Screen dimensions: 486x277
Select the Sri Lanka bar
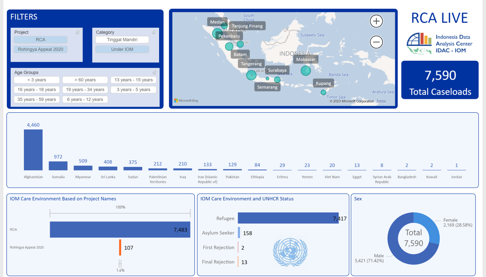(108, 169)
